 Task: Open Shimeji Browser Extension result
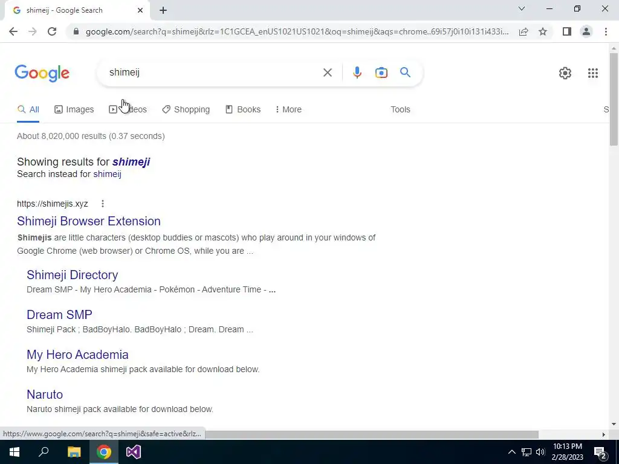click(89, 221)
